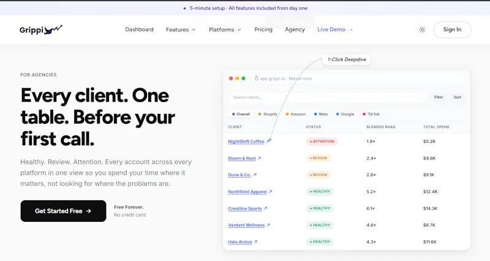Image resolution: width=490 pixels, height=261 pixels.
Task: Click the HEALTHY badge for Crestline Sports
Action: pyautogui.click(x=320, y=208)
